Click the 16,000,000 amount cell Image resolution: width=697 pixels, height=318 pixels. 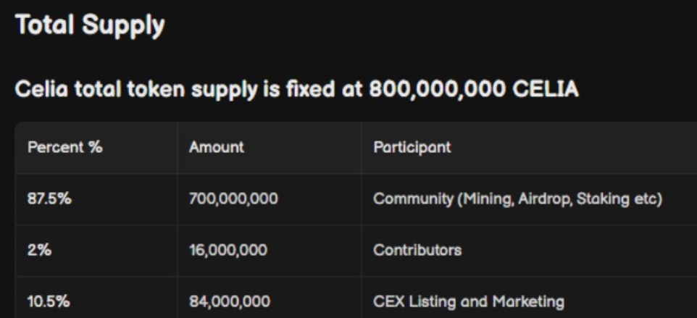[x=228, y=250]
